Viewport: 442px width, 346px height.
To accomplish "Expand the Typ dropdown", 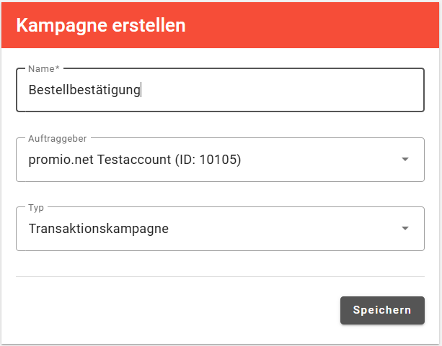I will tap(220, 229).
